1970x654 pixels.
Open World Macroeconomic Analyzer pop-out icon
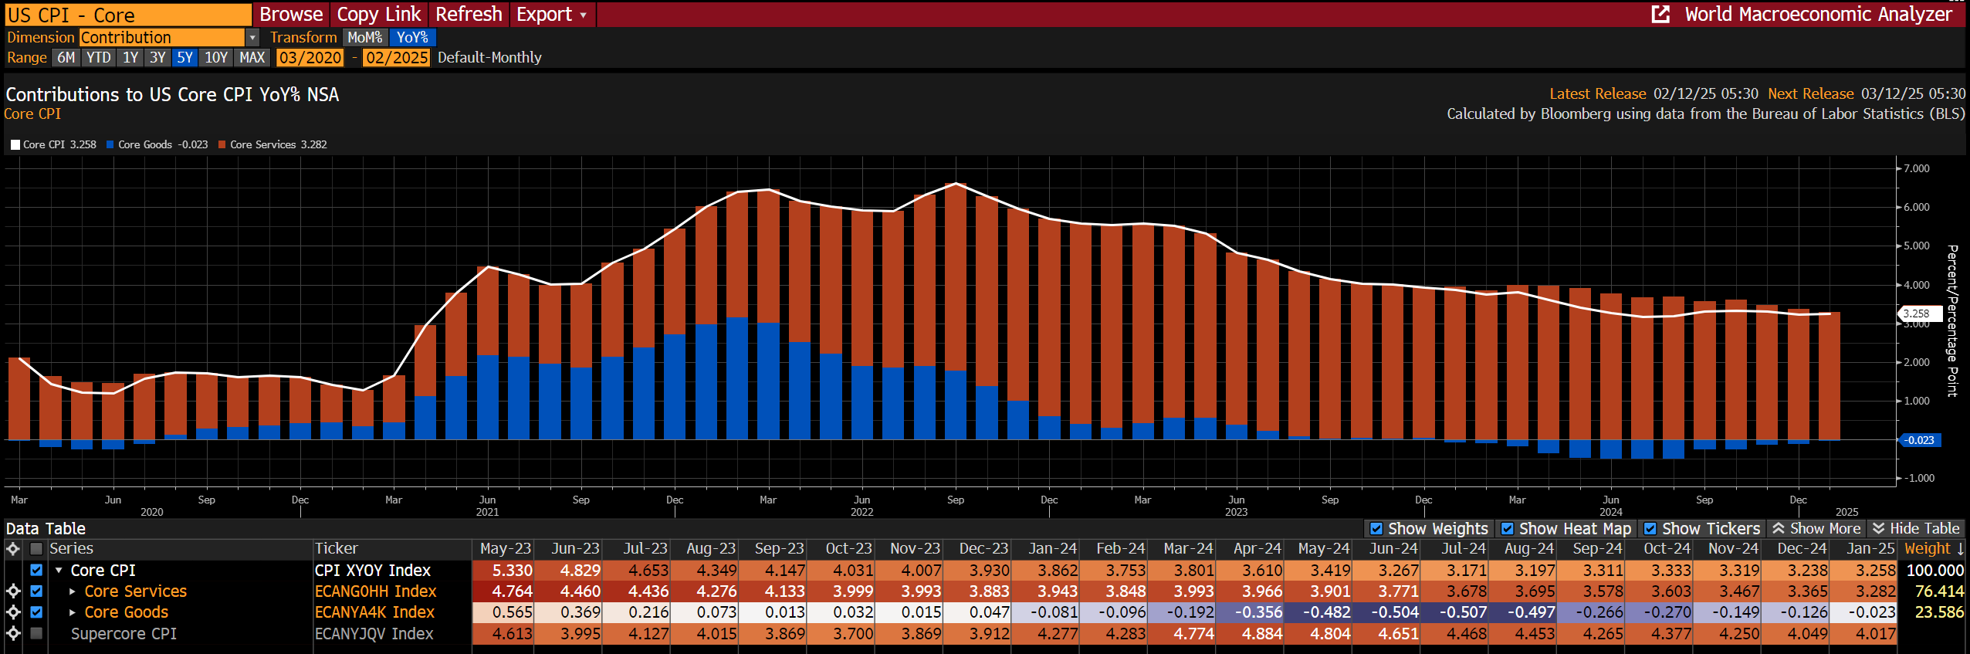pyautogui.click(x=1660, y=14)
